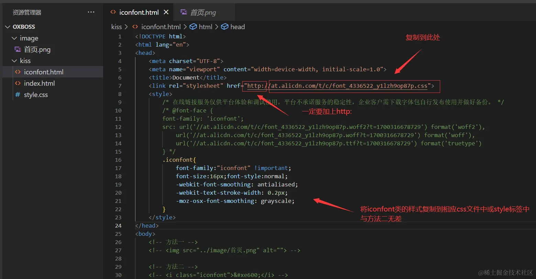Click line number 13 in the gutter

click(118, 135)
